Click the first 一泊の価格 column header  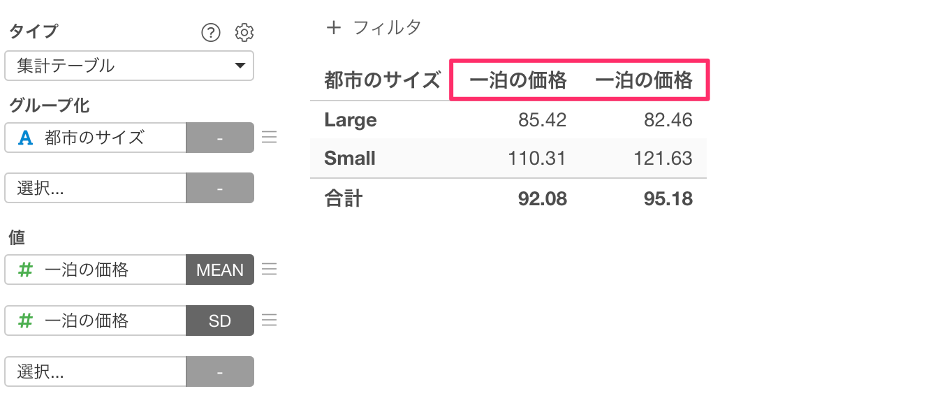click(x=517, y=81)
